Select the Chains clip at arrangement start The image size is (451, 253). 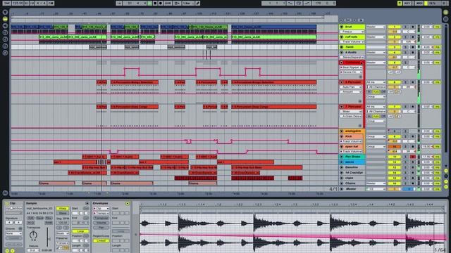[57, 183]
